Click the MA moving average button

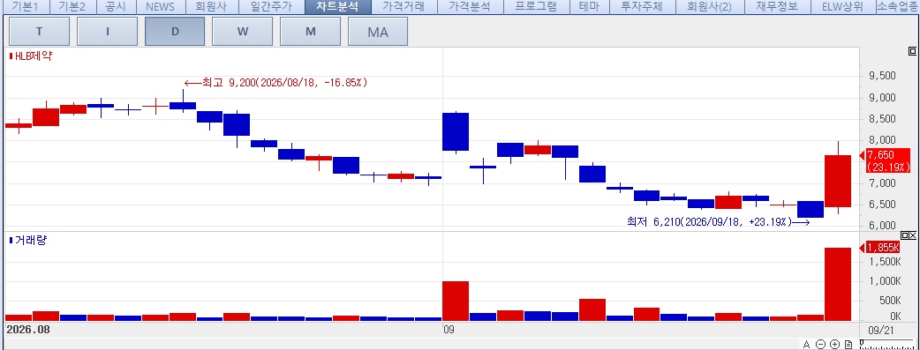[378, 32]
